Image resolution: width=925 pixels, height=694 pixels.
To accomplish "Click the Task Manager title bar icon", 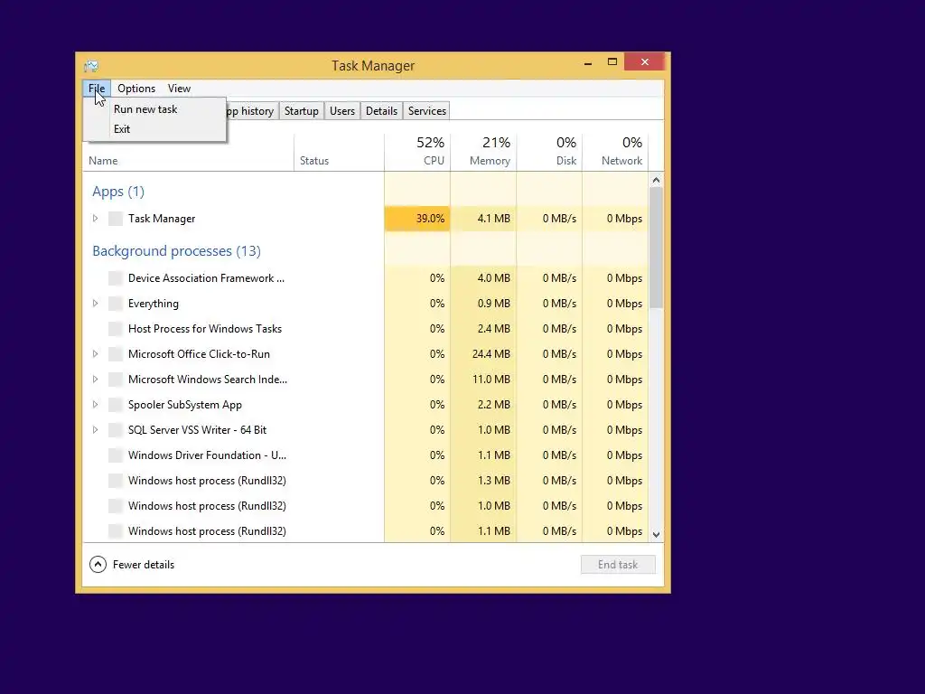I will (91, 65).
